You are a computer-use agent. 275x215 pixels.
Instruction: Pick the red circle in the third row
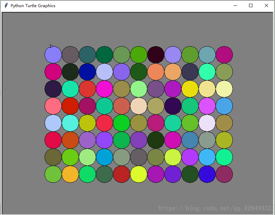point(87,89)
